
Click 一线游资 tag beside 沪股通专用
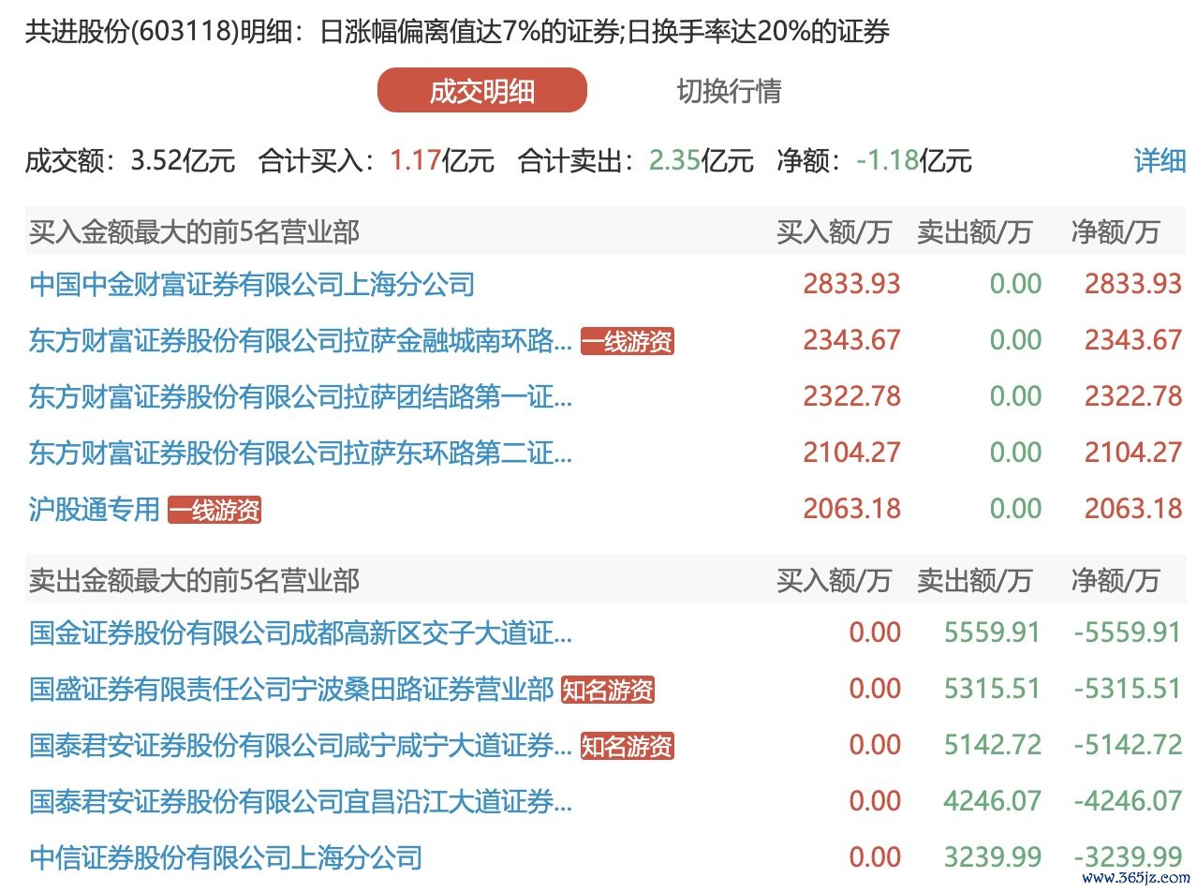pos(214,510)
